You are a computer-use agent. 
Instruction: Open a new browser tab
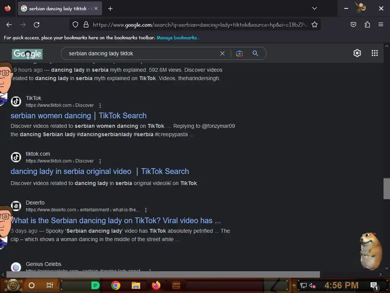110,9
